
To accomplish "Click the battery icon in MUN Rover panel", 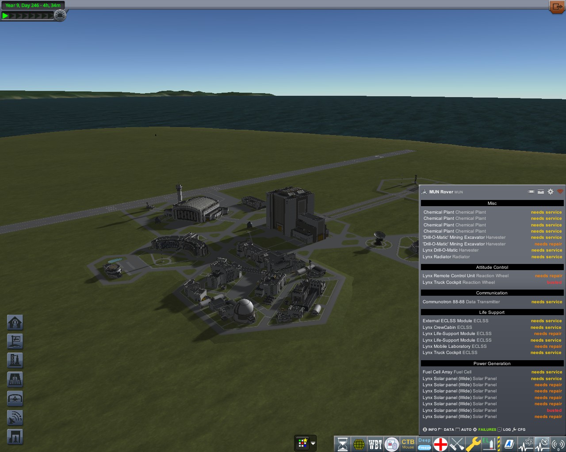I will [531, 192].
